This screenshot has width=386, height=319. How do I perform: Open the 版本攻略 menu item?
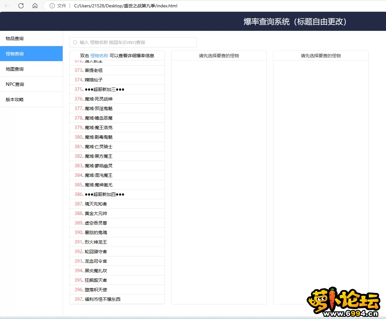(31, 100)
